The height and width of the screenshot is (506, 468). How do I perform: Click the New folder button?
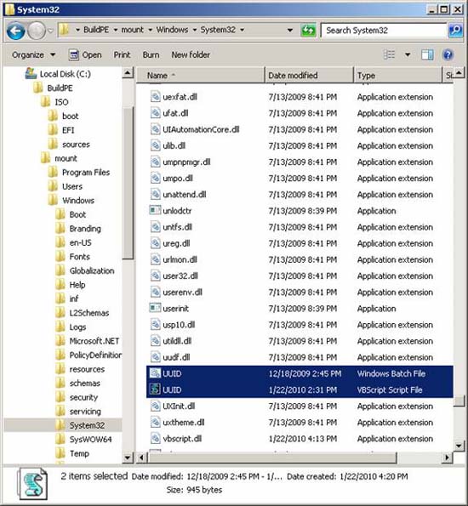pyautogui.click(x=191, y=55)
